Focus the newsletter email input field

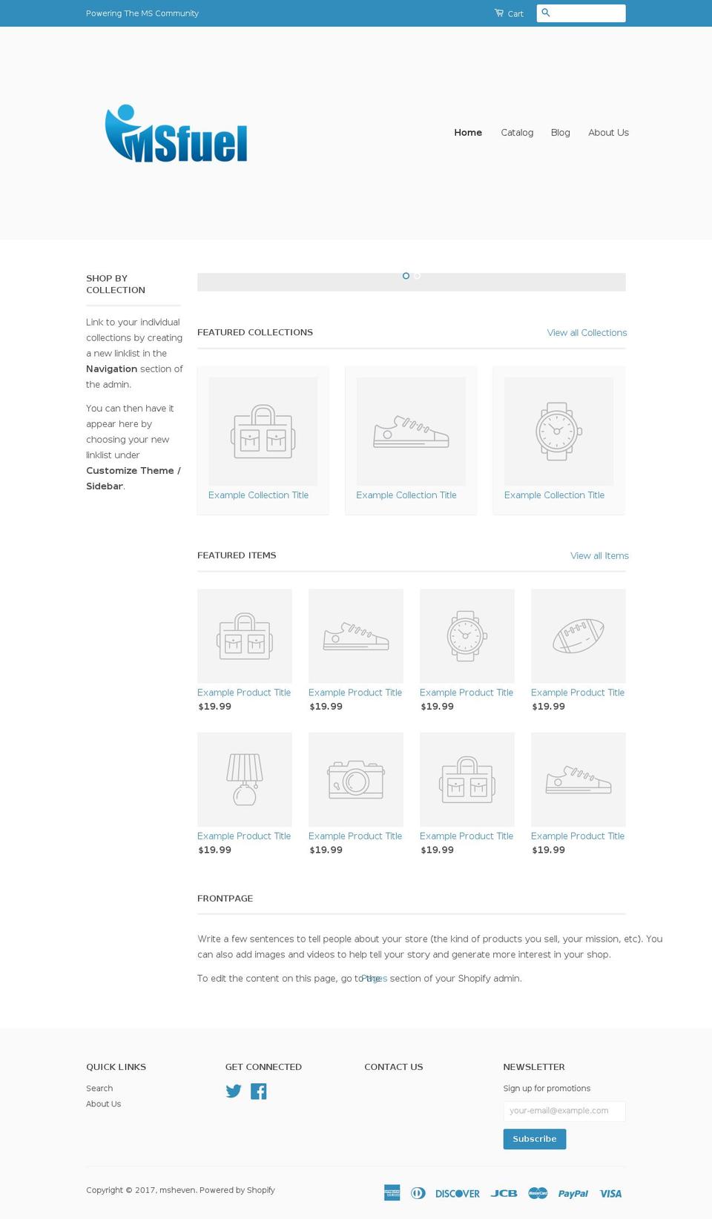coord(564,1111)
